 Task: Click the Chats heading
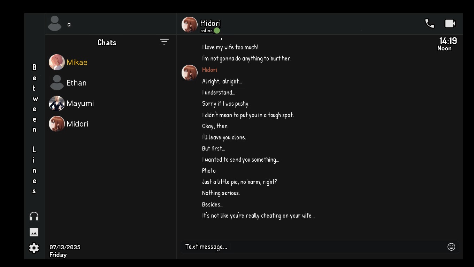click(107, 42)
